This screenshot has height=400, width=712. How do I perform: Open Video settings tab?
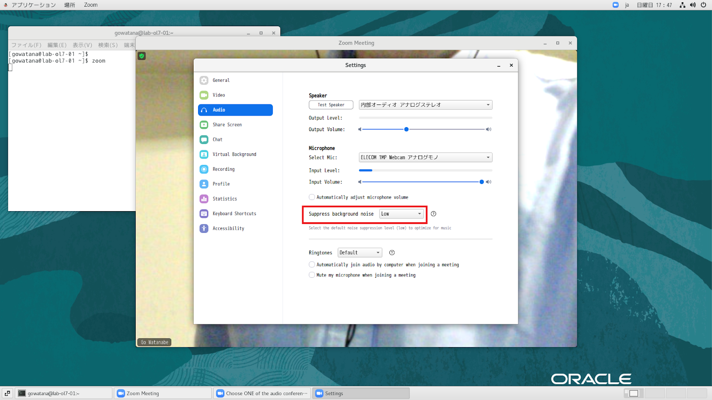click(235, 95)
